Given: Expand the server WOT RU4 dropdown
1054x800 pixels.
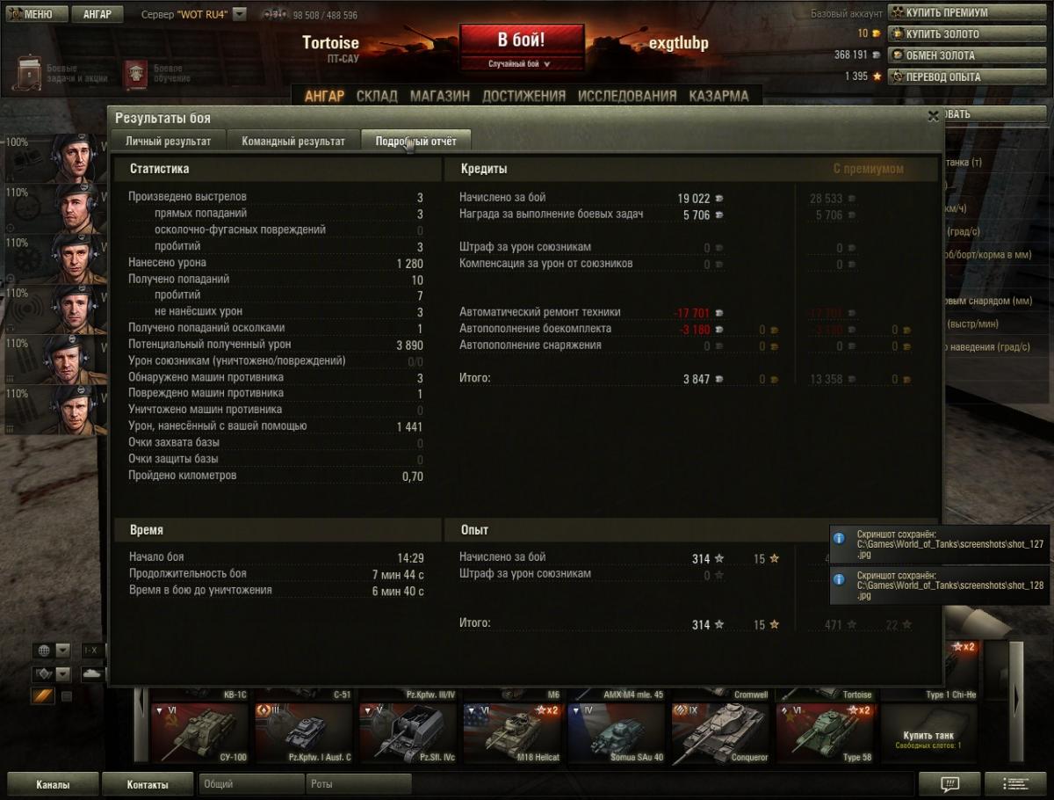Looking at the screenshot, I should point(240,15).
